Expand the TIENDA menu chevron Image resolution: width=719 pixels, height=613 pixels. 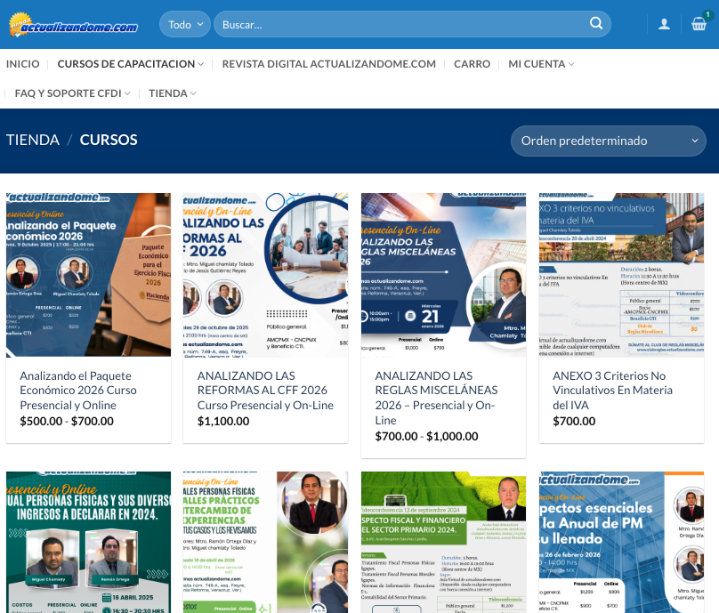(x=193, y=93)
